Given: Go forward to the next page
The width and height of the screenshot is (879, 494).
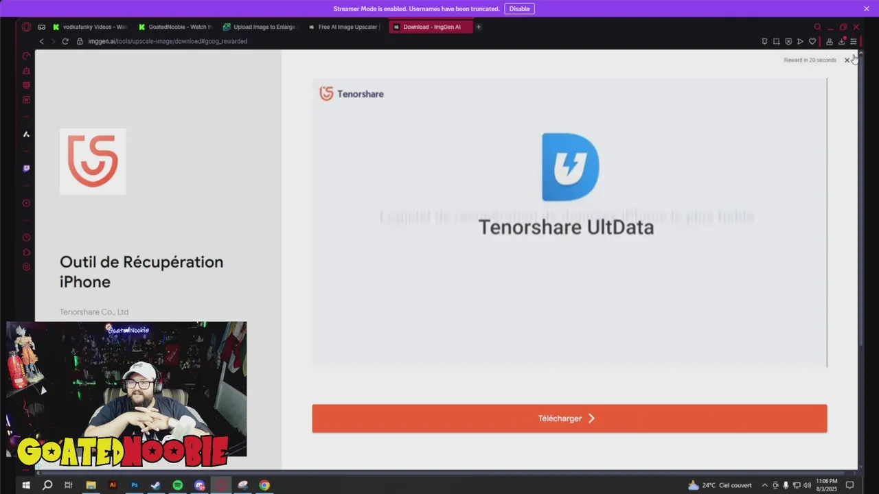Looking at the screenshot, I should click(53, 41).
